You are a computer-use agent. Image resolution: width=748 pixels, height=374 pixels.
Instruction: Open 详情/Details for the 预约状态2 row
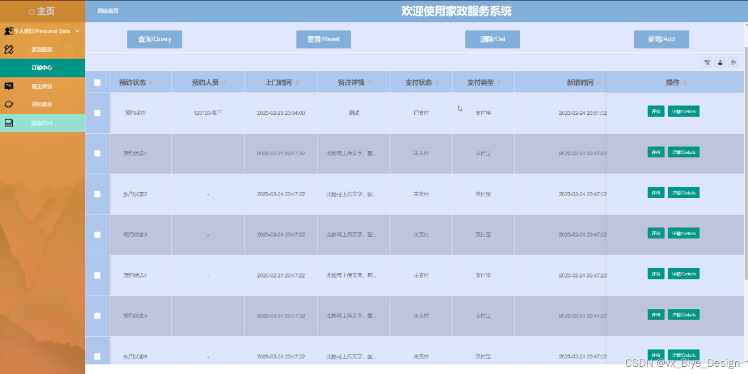click(684, 193)
